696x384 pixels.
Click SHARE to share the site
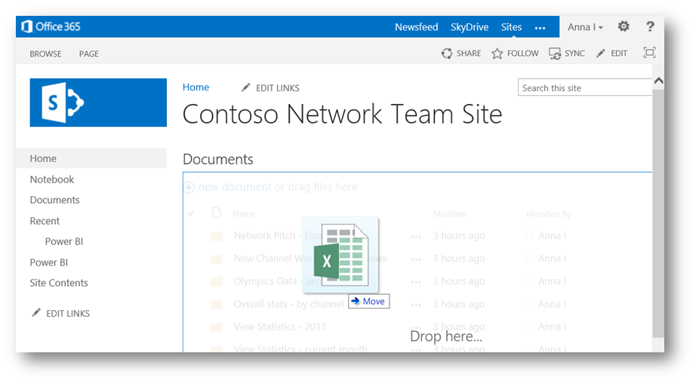point(461,54)
